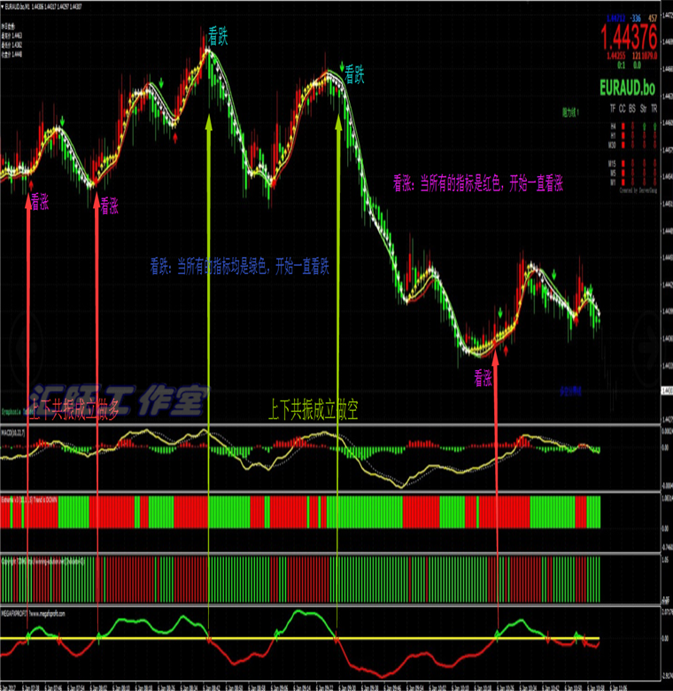This screenshot has width=673, height=691.
Task: Click the Extreme v3 Trend is DOWN label
Action: (29, 500)
